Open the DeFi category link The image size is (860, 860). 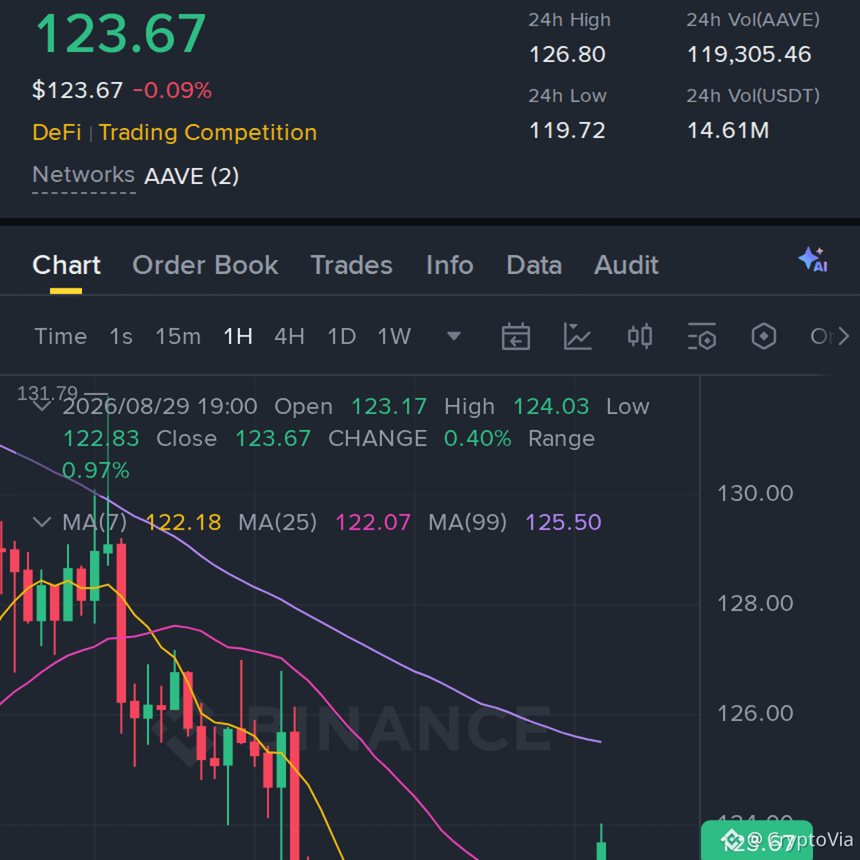point(57,132)
